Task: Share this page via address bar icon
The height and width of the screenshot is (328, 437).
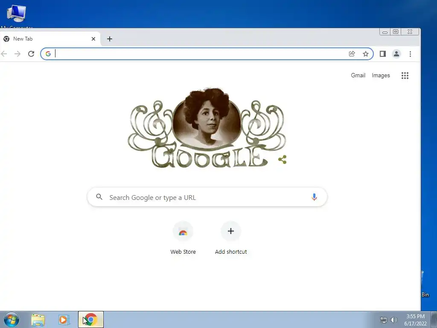Action: [x=352, y=54]
